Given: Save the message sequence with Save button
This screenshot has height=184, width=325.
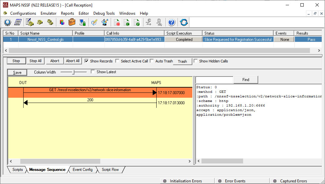Looking at the screenshot, I should point(17,72).
